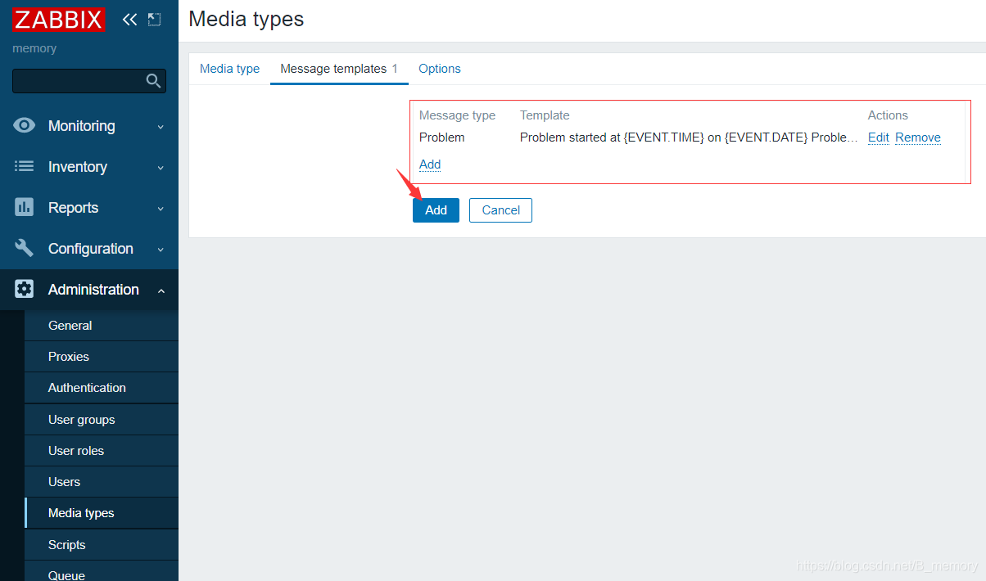
Task: Click the Reports chart icon
Action: tap(25, 207)
